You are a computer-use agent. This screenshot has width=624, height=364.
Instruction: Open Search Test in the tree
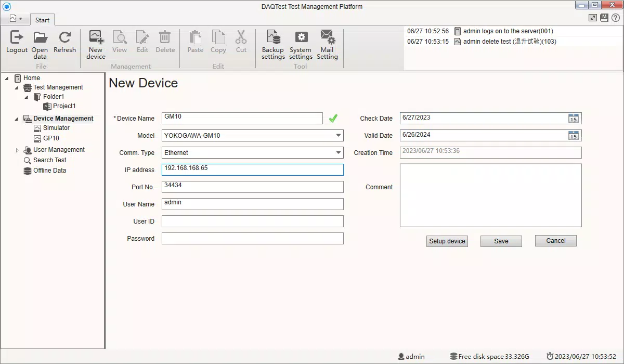coord(50,160)
